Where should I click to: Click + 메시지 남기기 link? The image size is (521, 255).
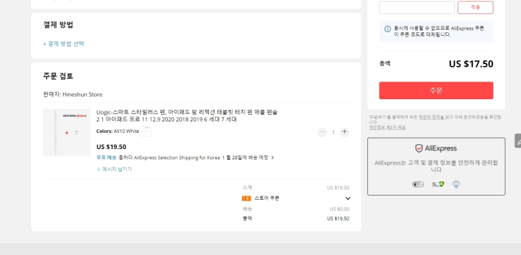click(x=115, y=169)
